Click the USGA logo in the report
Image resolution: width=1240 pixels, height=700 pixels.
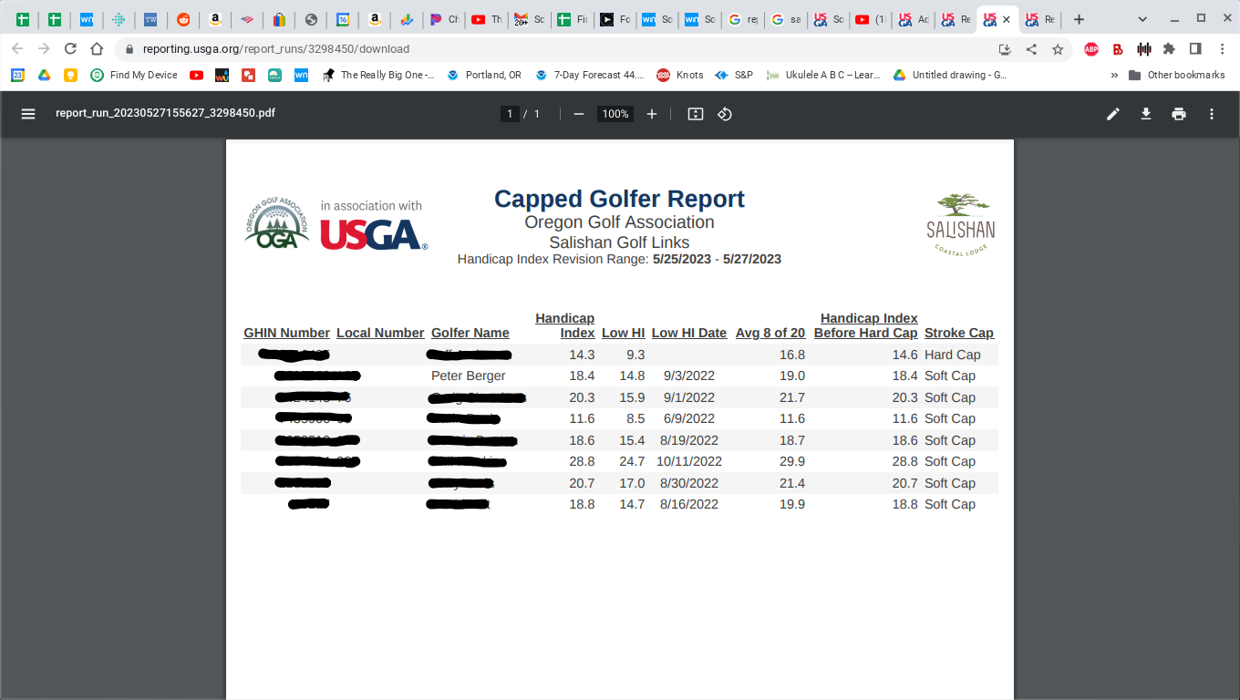[x=373, y=235]
